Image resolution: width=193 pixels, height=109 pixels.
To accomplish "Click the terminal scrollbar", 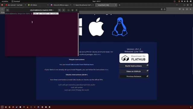I will click(x=78, y=34).
